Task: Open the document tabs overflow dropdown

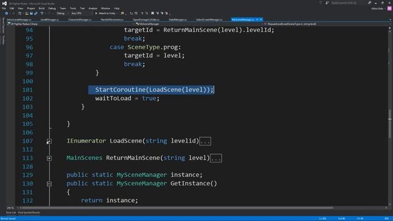Action: [390, 20]
